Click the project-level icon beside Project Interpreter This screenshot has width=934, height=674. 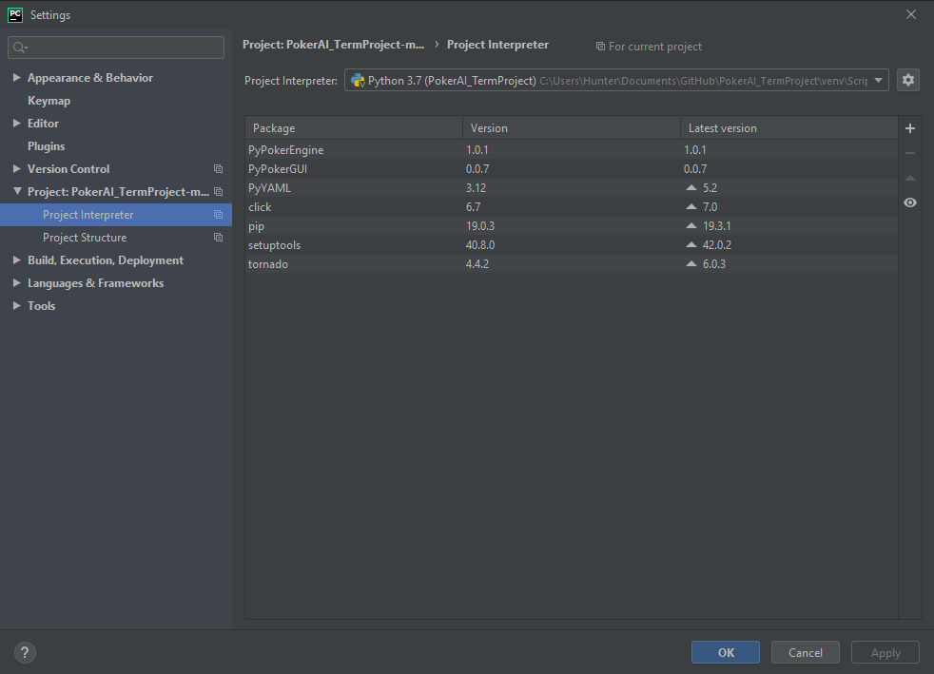click(218, 214)
